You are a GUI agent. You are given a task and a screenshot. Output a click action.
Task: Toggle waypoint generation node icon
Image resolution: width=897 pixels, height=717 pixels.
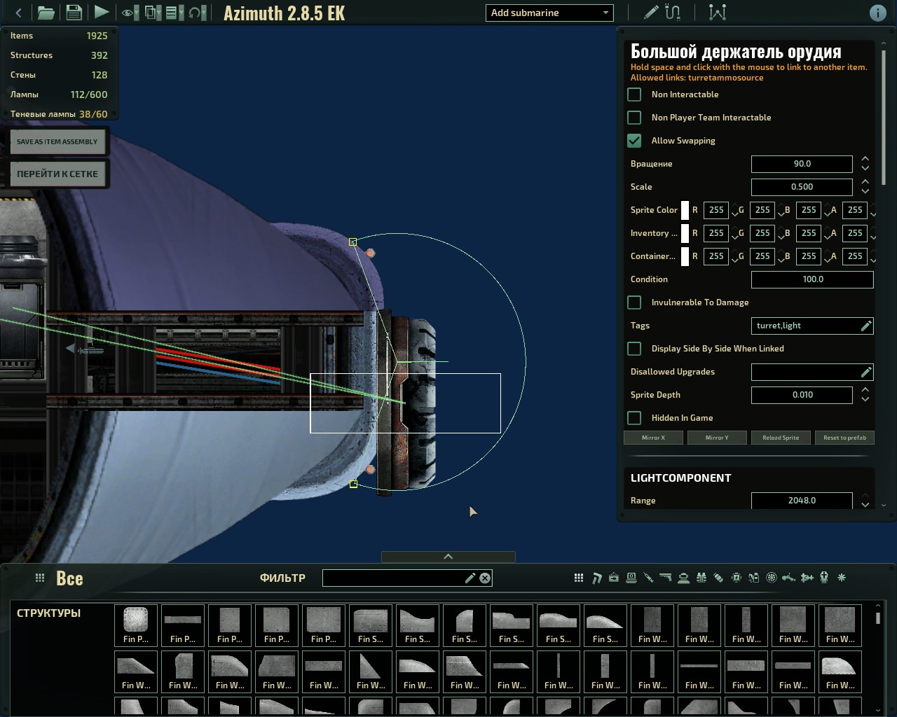point(718,13)
